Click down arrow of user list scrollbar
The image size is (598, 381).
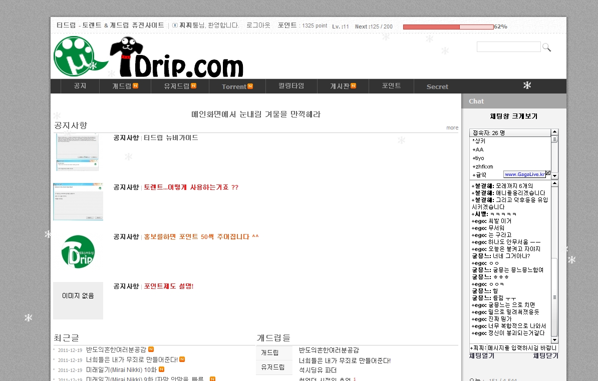click(x=555, y=176)
